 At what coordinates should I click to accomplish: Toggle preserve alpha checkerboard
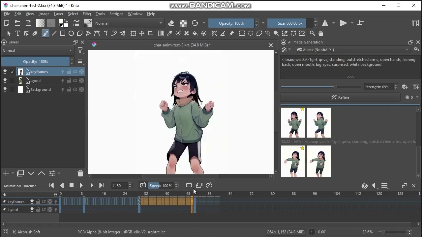(x=183, y=23)
